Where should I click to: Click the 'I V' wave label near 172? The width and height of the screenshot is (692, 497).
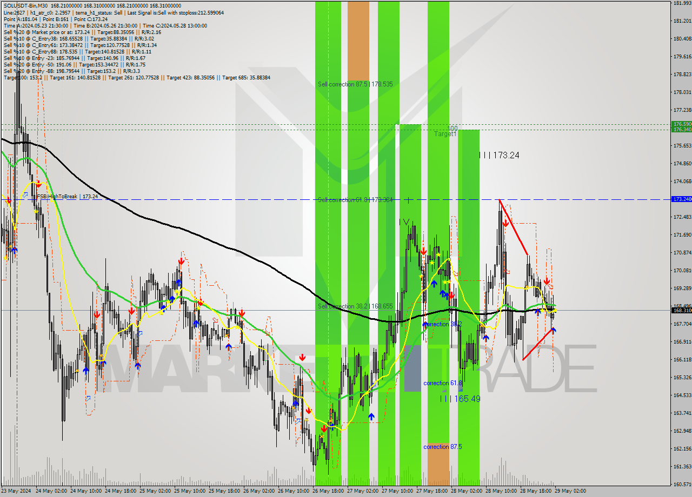pos(404,222)
